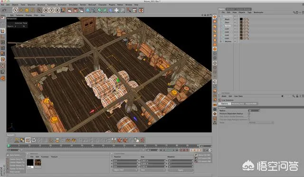This screenshot has height=177, width=304.
Task: Click the monitor icon in lower toolbar
Action: 28,140
